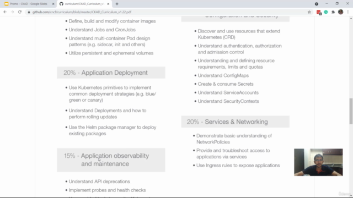Open the red extension icon
Viewport: 353px width, 198px height.
(x=319, y=12)
